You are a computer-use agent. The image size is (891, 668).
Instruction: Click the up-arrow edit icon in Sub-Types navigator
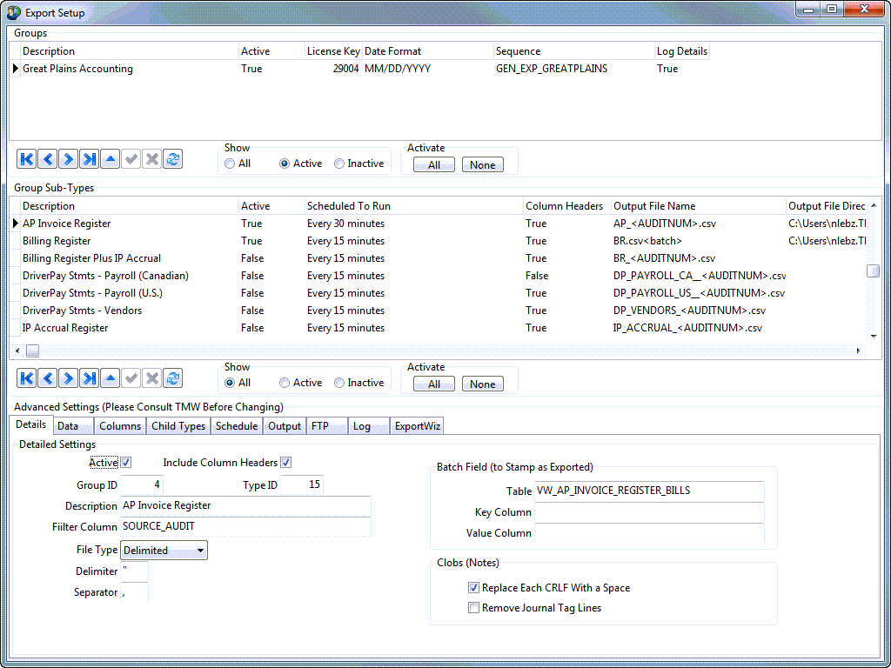click(110, 378)
